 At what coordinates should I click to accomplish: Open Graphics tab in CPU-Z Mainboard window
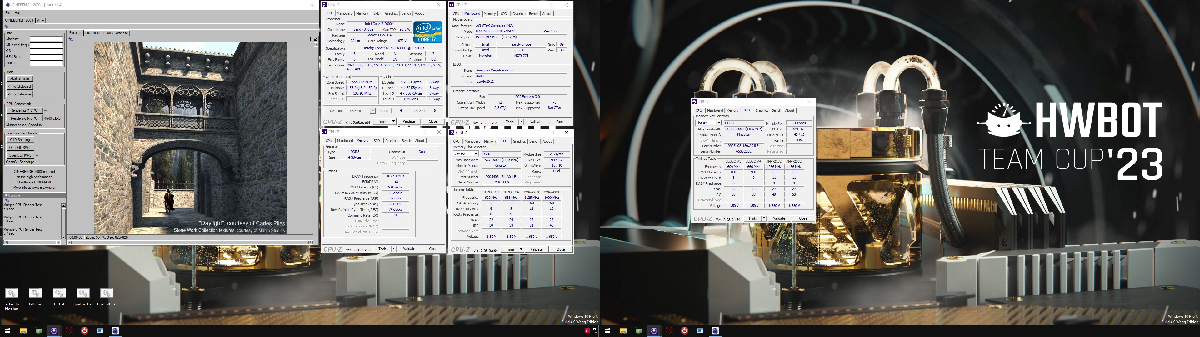click(519, 14)
